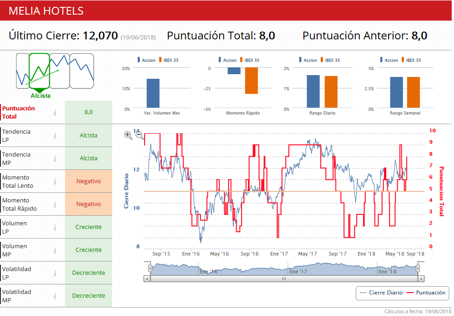This screenshot has width=454, height=316.
Task: Click Alcista value in Tendencia LP row
Action: [x=89, y=136]
